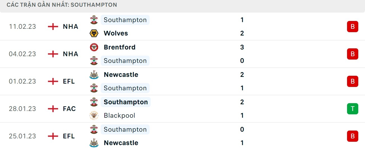Viewport: 365px width, 149px height.
Task: Click the Blackpool club crest icon
Action: [x=94, y=115]
